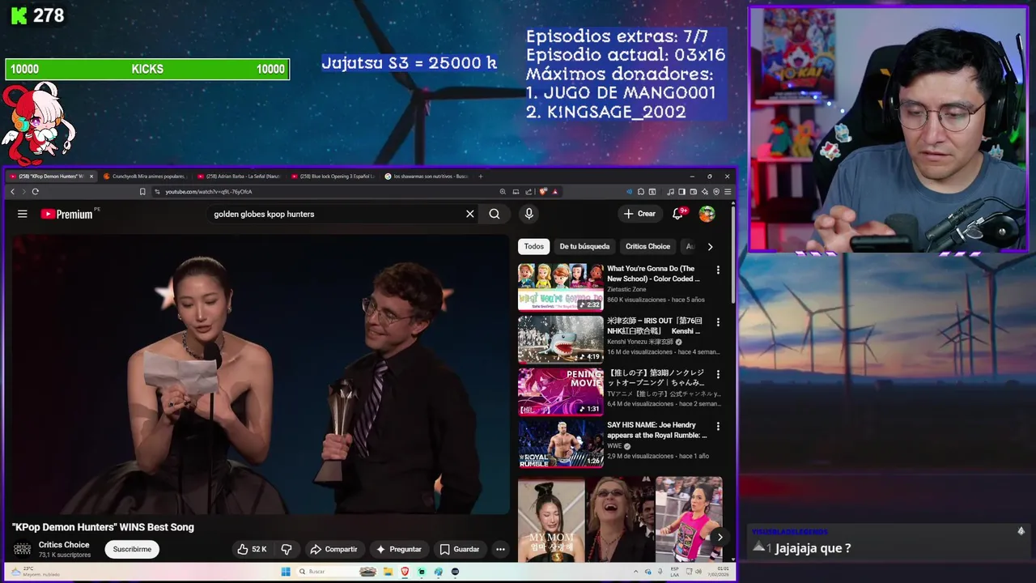Open File Explorer from taskbar
The image size is (1036, 583).
(x=388, y=572)
